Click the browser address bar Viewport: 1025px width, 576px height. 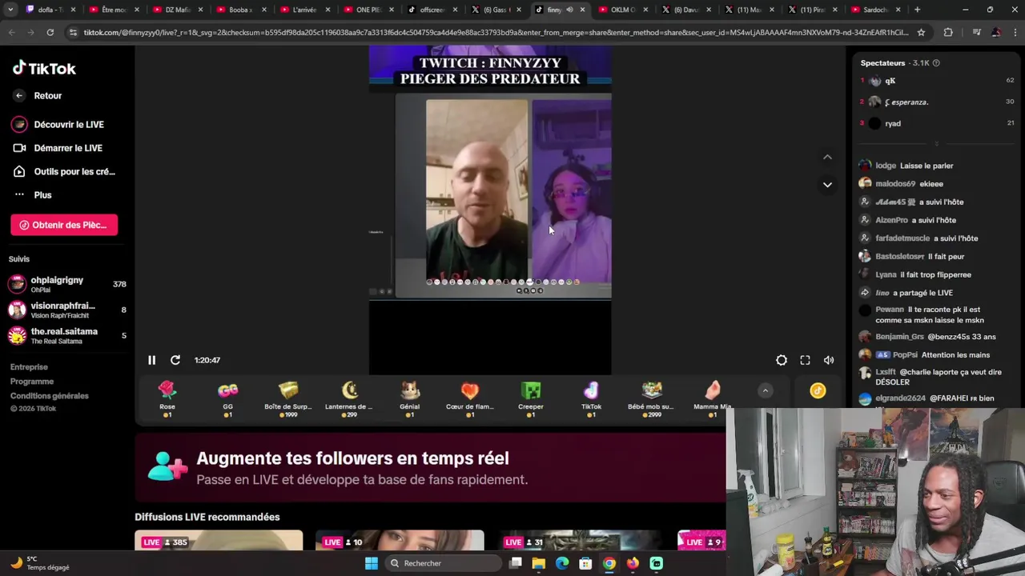495,32
